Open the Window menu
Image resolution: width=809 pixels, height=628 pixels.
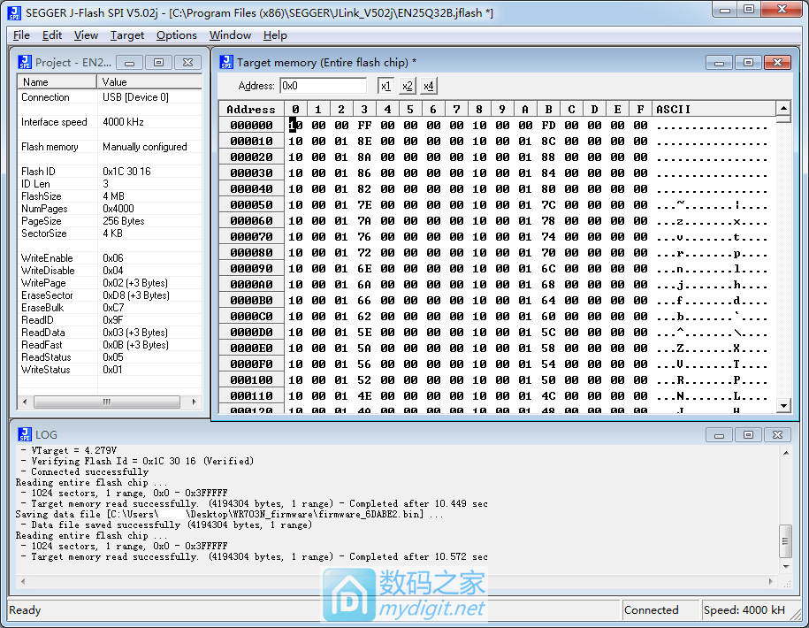pyautogui.click(x=230, y=35)
